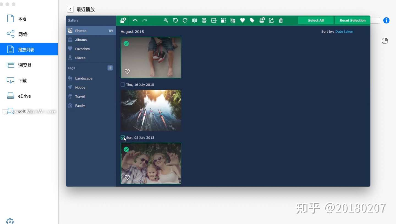Click the Select All button

(316, 20)
